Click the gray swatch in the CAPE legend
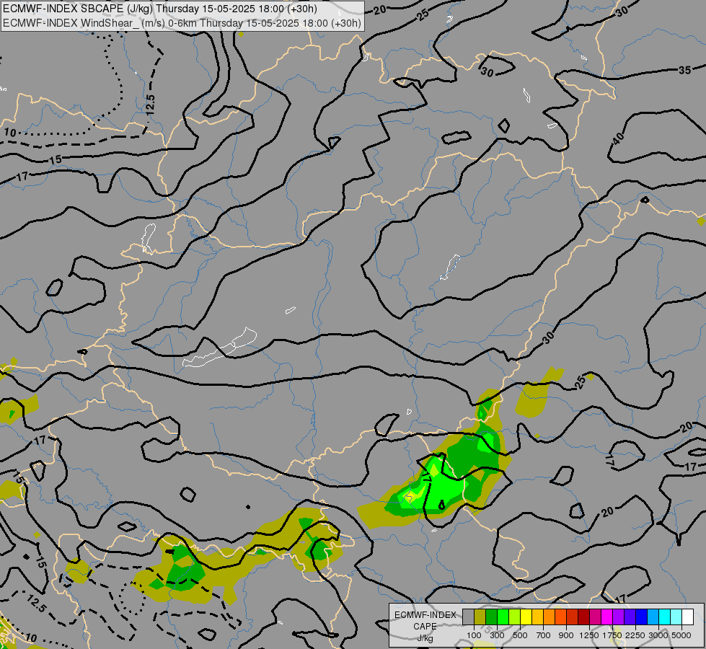The height and width of the screenshot is (649, 706). (468, 617)
